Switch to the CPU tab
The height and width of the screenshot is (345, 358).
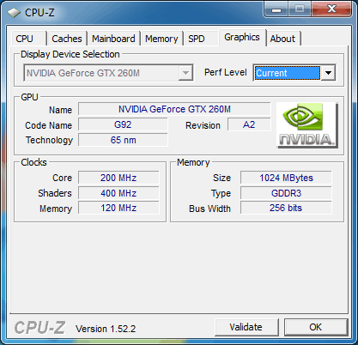click(28, 39)
